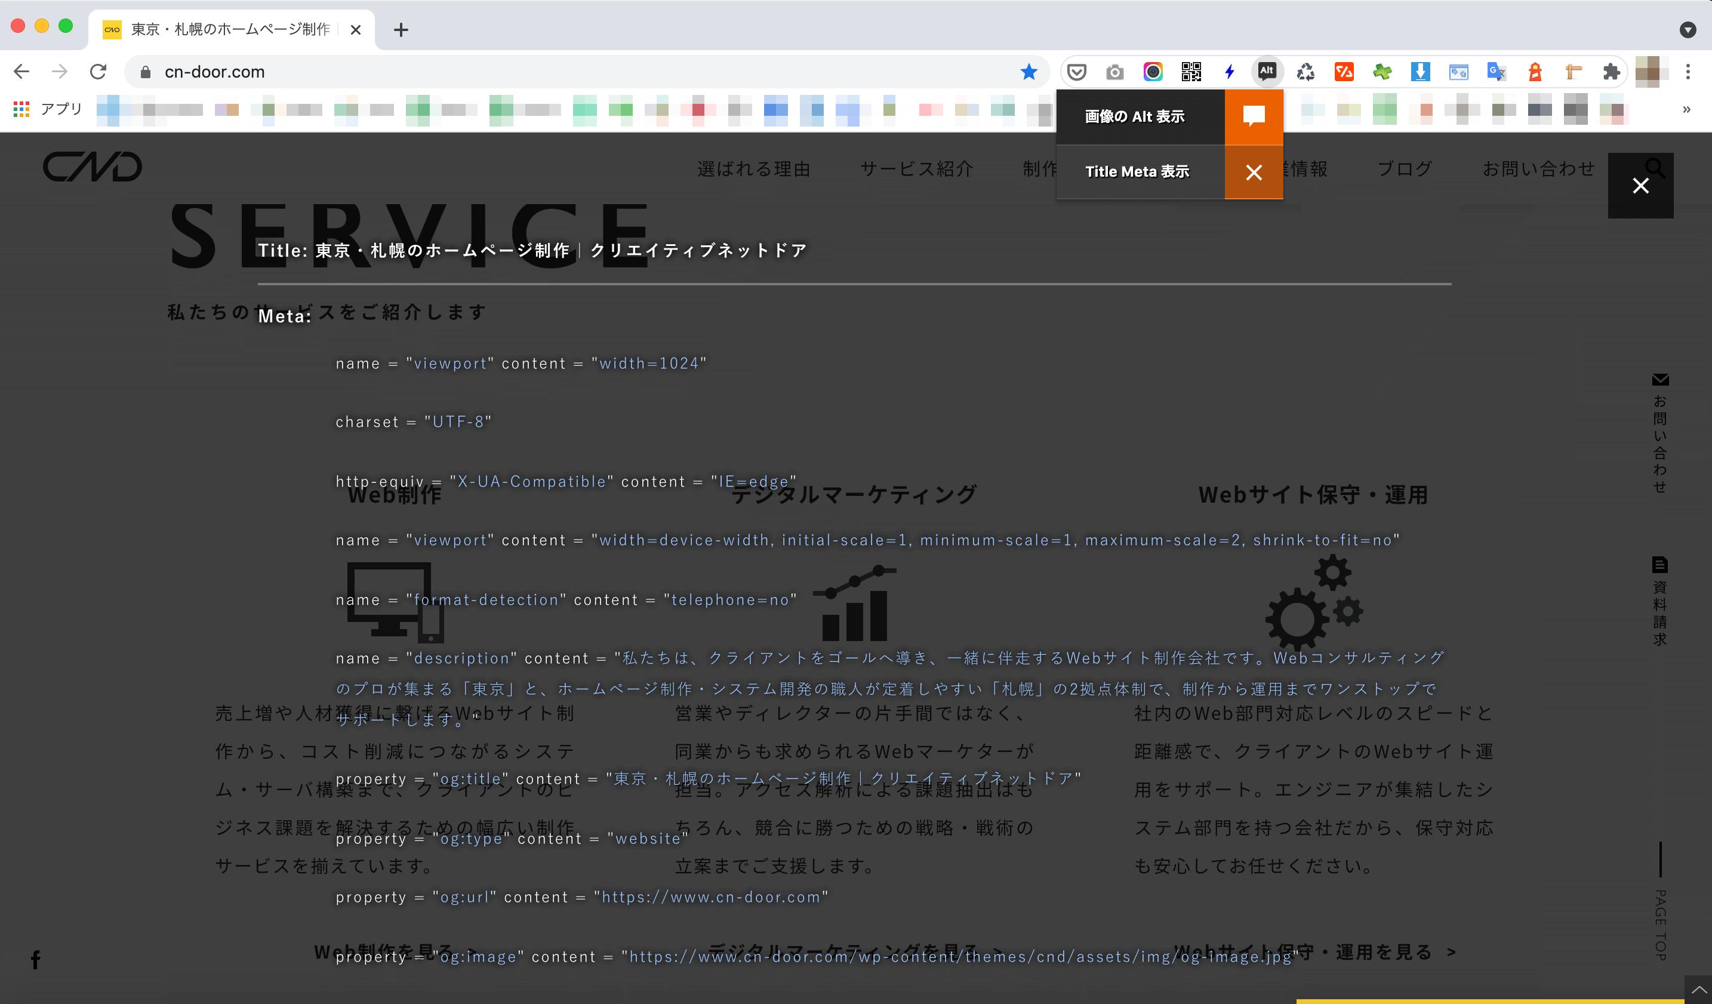Click the charset = "UTF-8" line
The width and height of the screenshot is (1712, 1004).
414,422
